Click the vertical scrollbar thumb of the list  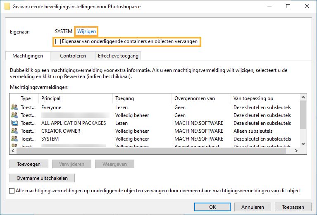tap(303, 115)
